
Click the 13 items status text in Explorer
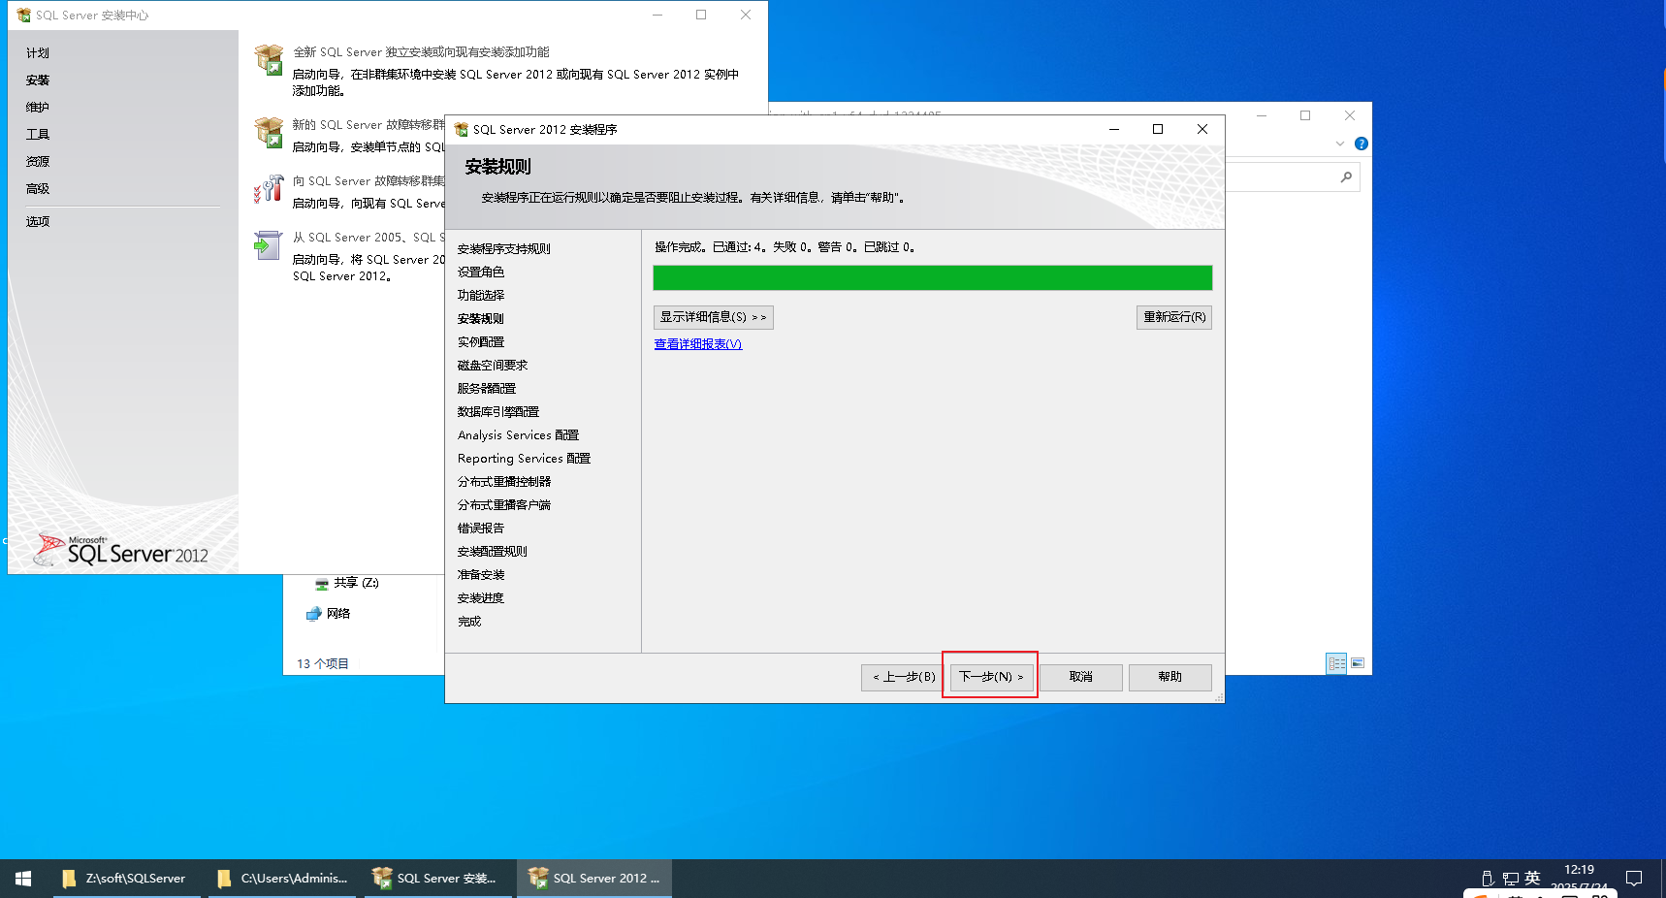coord(323,664)
